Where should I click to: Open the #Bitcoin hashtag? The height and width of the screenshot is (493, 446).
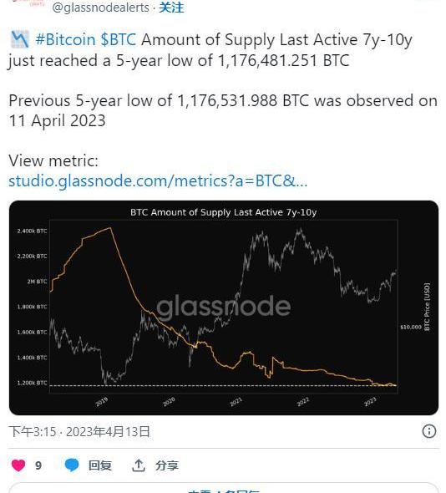click(65, 39)
